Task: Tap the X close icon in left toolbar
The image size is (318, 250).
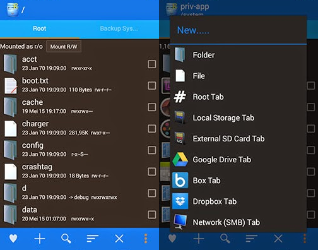Action: click(119, 239)
